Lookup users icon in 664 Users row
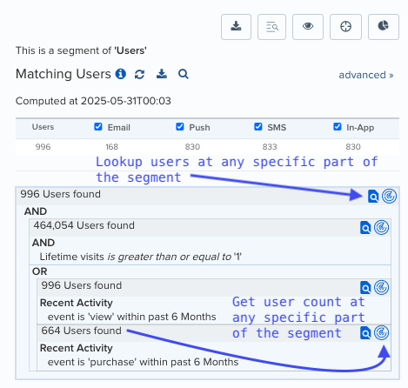The height and width of the screenshot is (388, 408). pyautogui.click(x=365, y=333)
